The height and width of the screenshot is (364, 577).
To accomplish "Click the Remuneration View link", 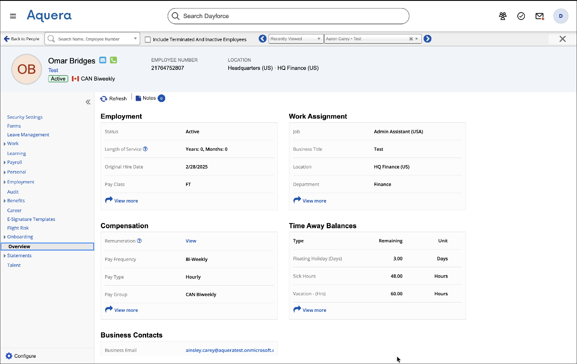I will [x=191, y=241].
